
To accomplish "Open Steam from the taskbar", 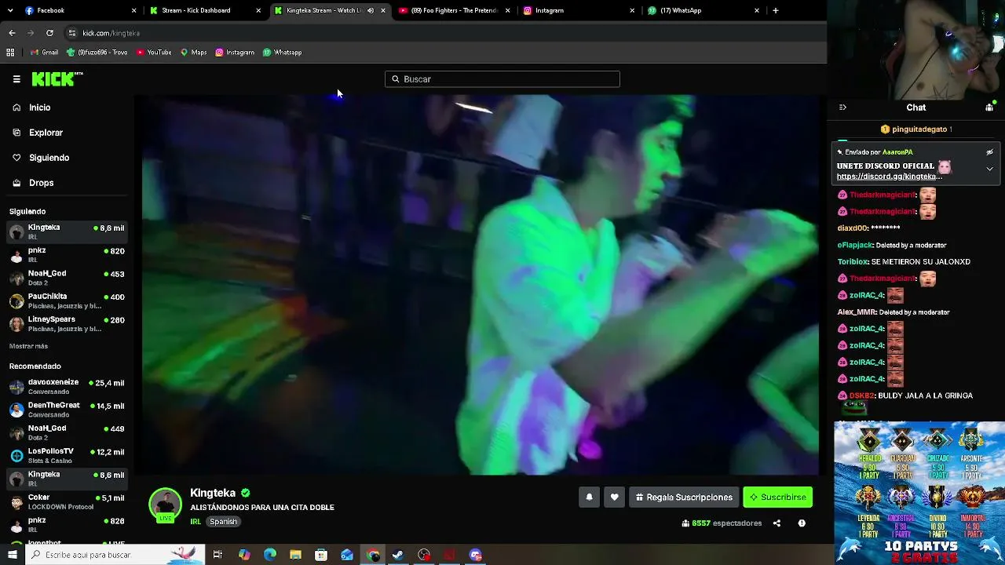I will (x=398, y=555).
